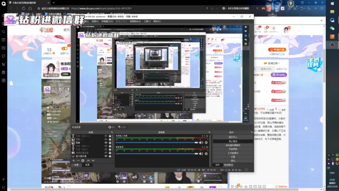Open the 编辑(E) menu in OBS
Screen dimensions: 339x191
tap(86, 22)
